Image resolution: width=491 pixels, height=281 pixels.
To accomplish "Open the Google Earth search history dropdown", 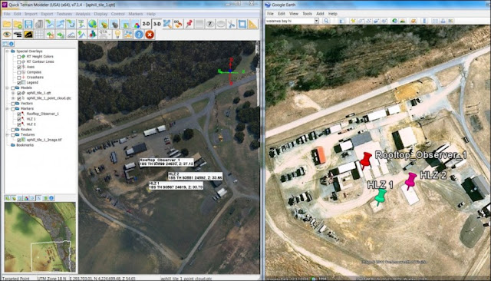I will click(316, 21).
